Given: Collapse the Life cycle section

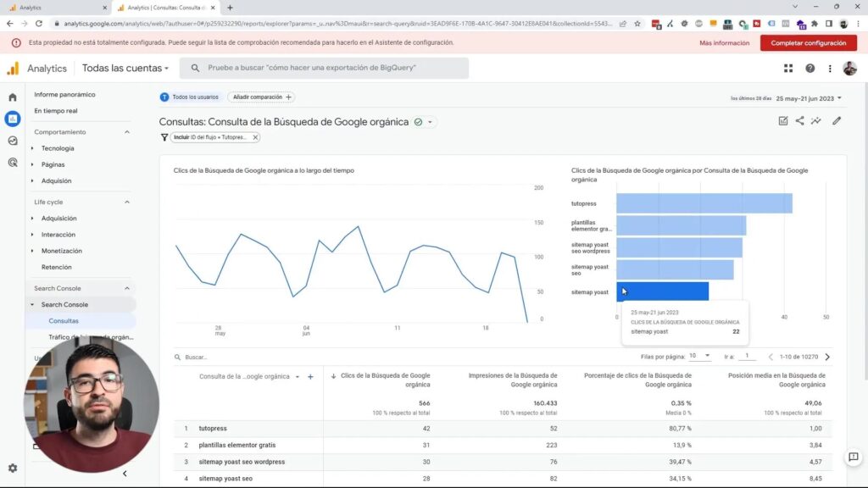Looking at the screenshot, I should [x=127, y=202].
